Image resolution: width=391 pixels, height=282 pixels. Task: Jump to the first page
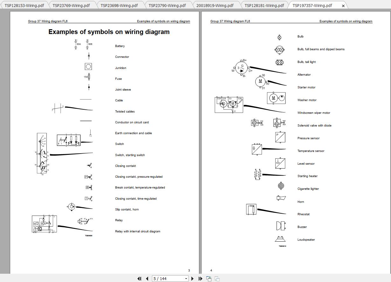click(x=140, y=279)
